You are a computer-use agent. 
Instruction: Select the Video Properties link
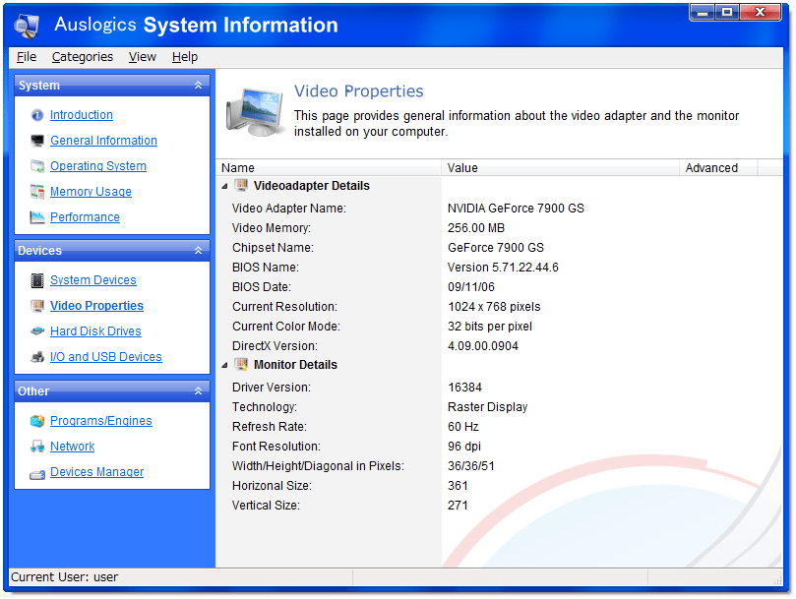pyautogui.click(x=96, y=306)
